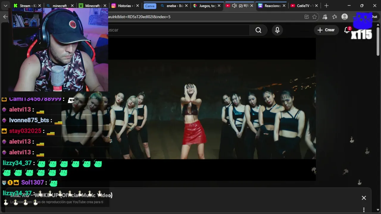
Task: Open YouTube notifications bell
Action: pyautogui.click(x=347, y=30)
